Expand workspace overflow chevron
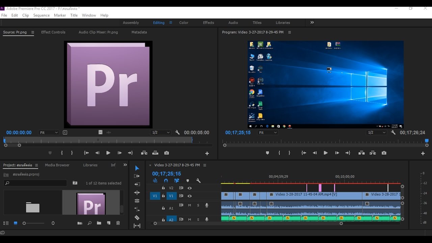Screen dimensions: 432x243 click(x=312, y=23)
